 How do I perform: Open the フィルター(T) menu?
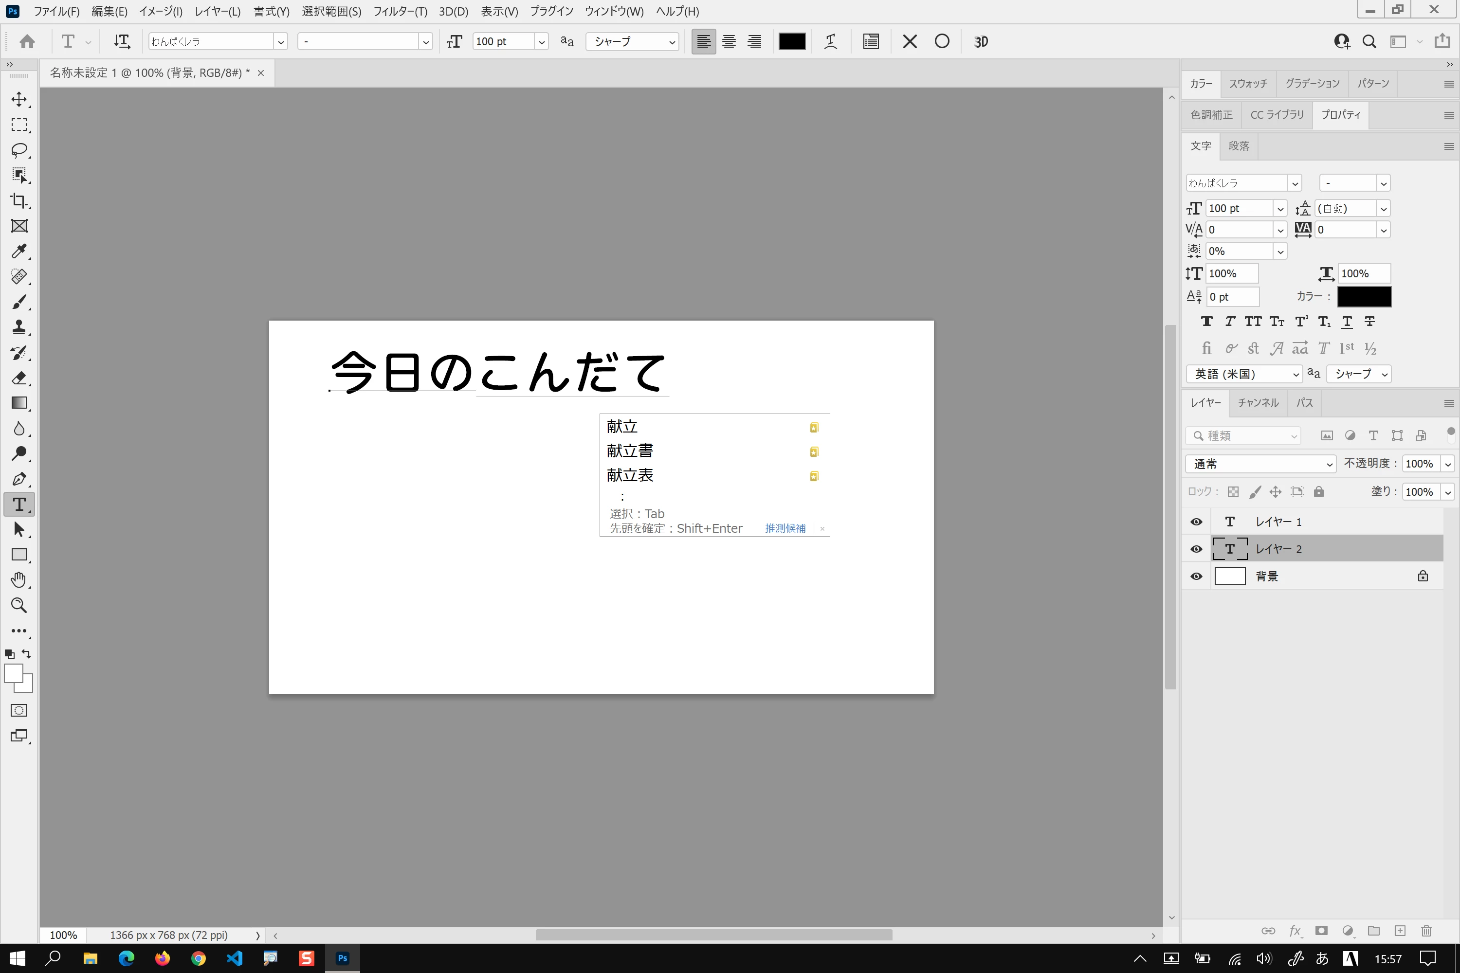tap(400, 11)
